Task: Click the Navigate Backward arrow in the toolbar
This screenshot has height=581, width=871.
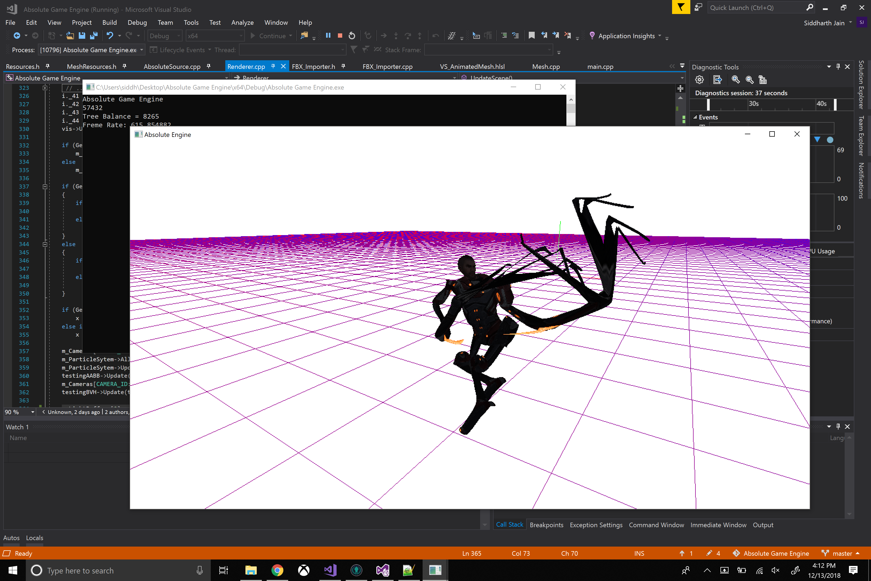Action: point(17,36)
